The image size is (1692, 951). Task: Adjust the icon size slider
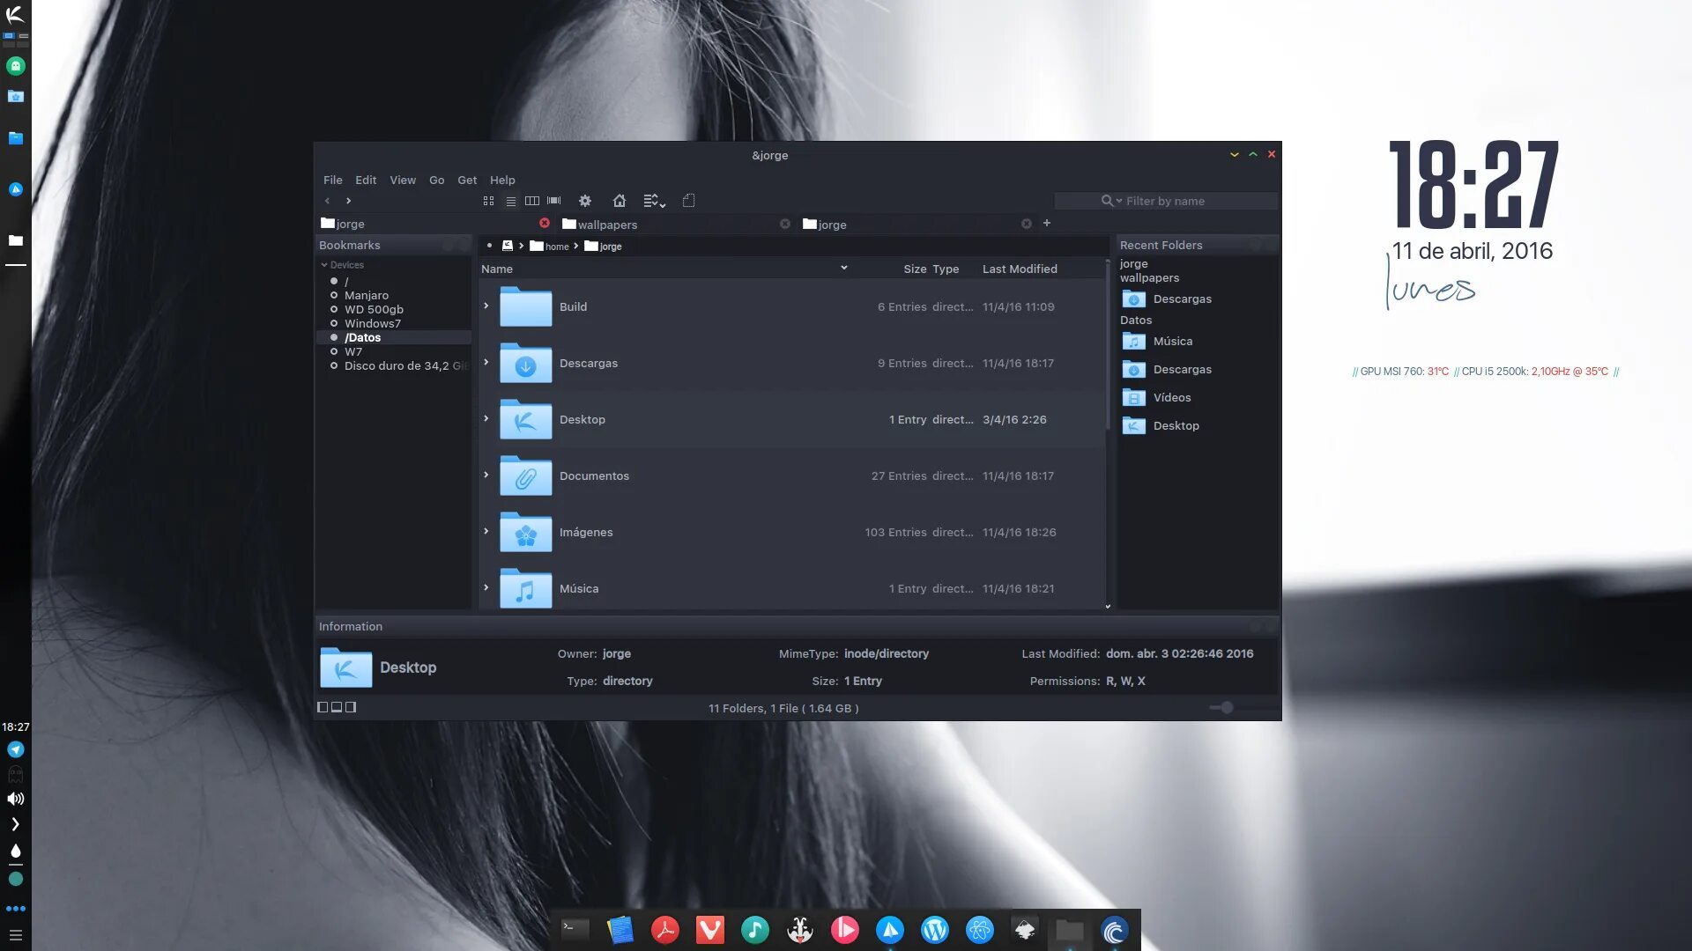pos(1226,707)
